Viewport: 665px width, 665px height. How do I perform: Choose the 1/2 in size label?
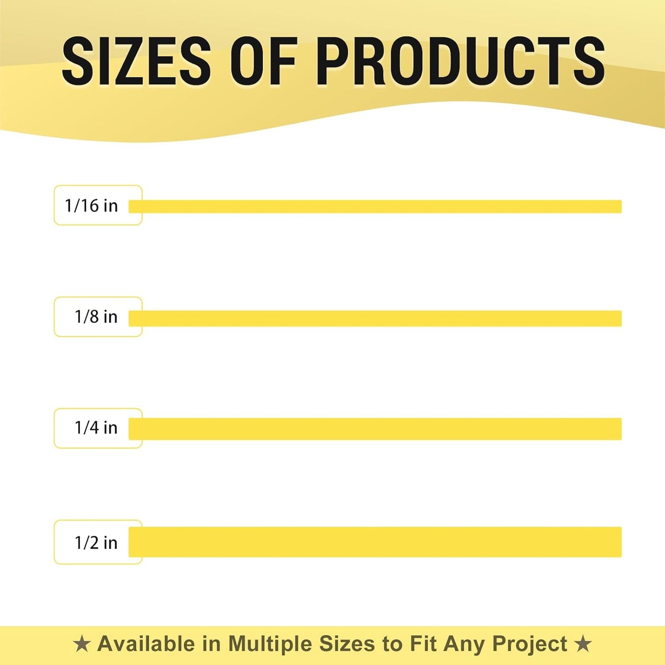coord(96,543)
